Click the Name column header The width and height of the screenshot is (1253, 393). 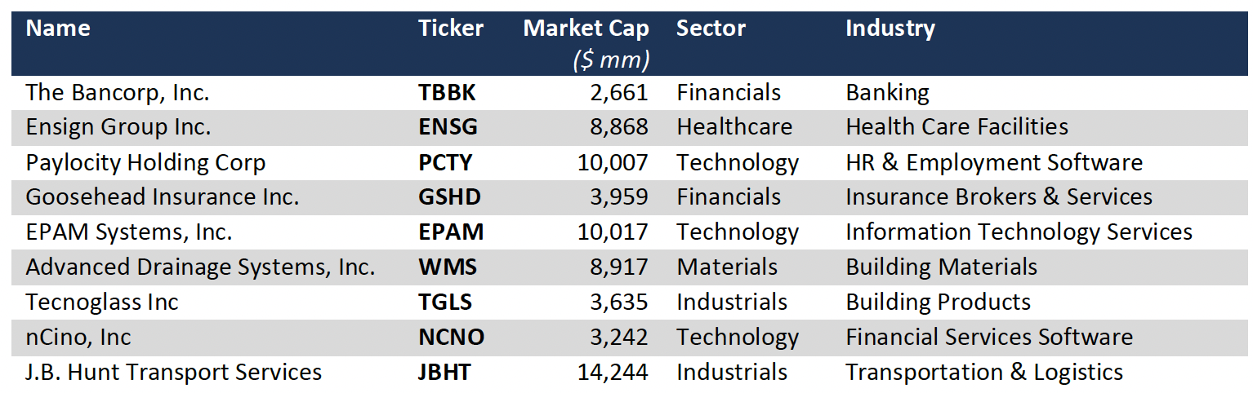tap(58, 29)
